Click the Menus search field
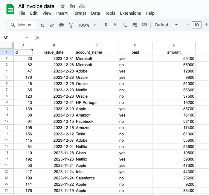This screenshot has height=195, width=209. [x=22, y=25]
